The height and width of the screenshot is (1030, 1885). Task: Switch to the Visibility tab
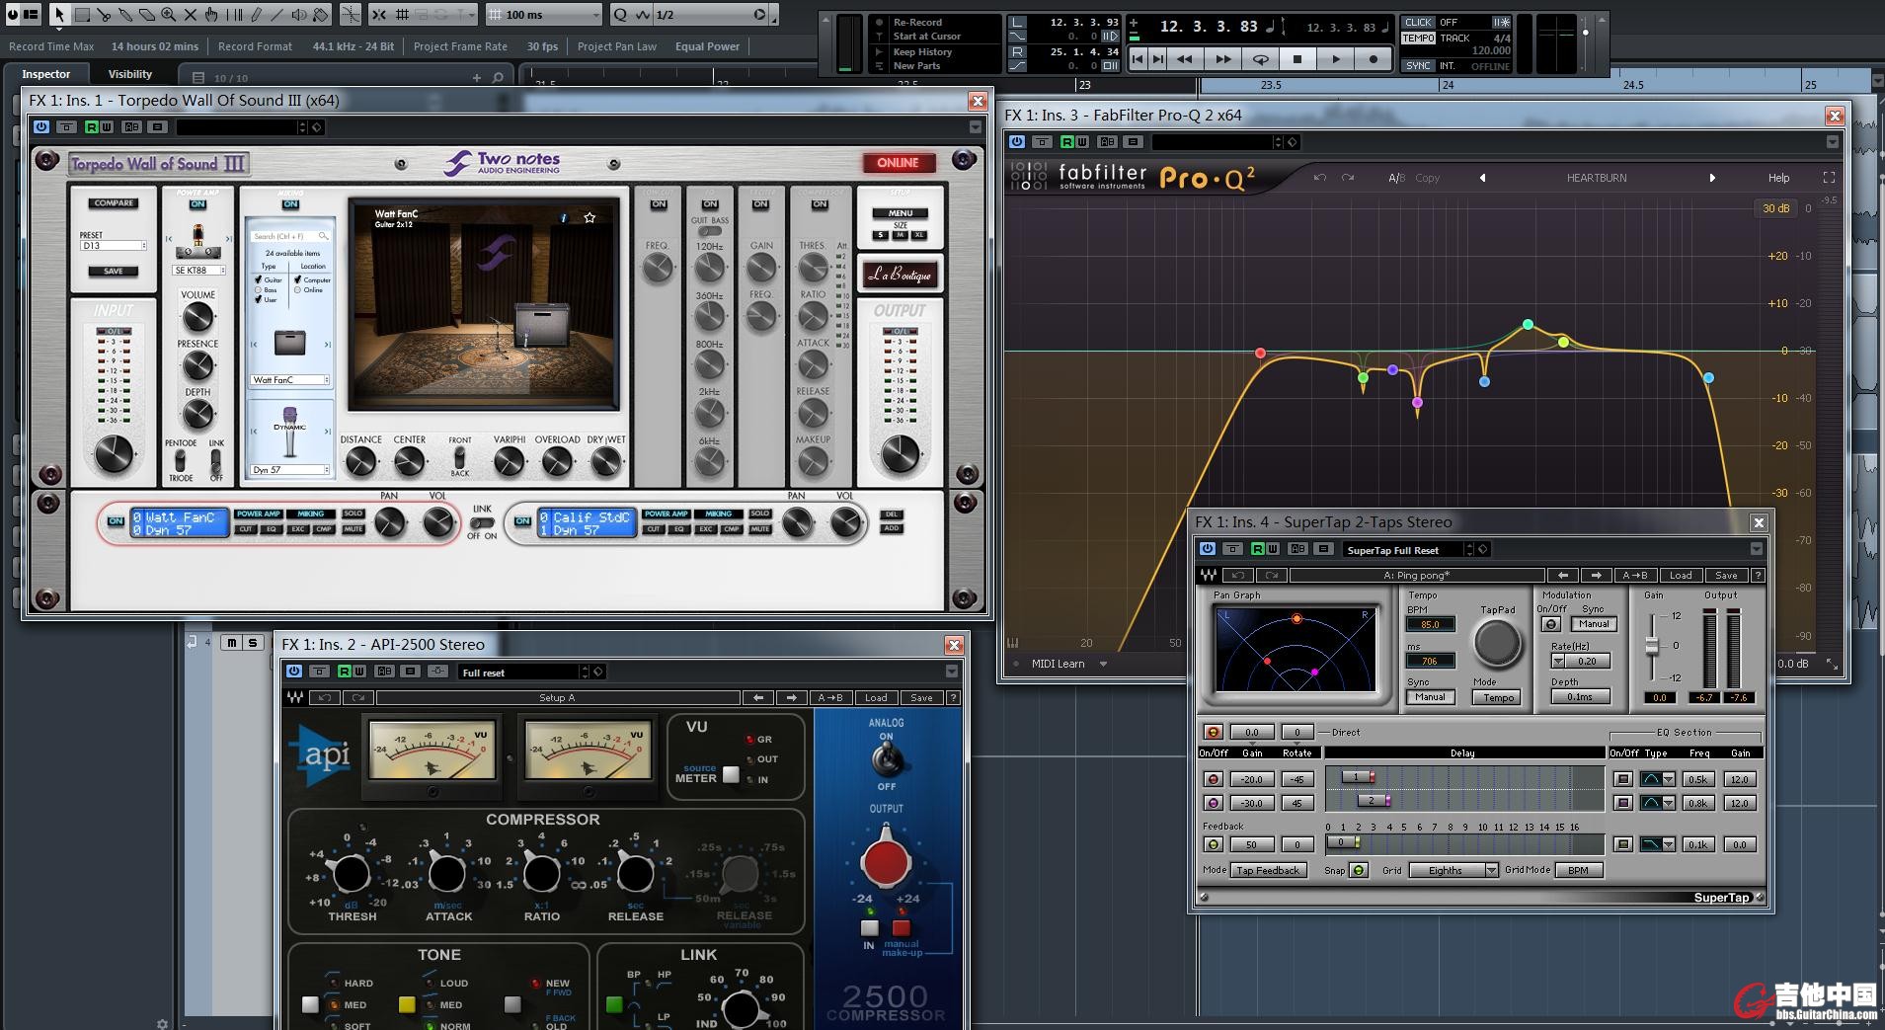coord(130,74)
